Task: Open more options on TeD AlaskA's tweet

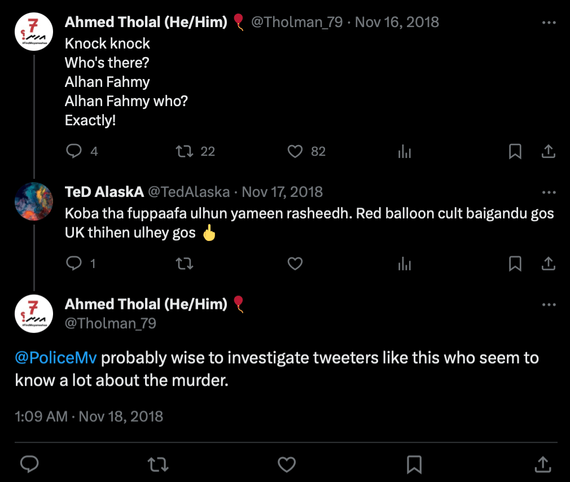Action: 549,192
